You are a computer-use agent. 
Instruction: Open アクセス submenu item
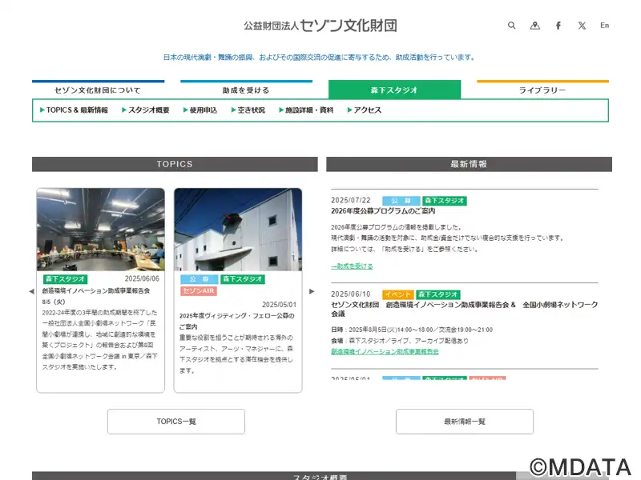point(365,110)
